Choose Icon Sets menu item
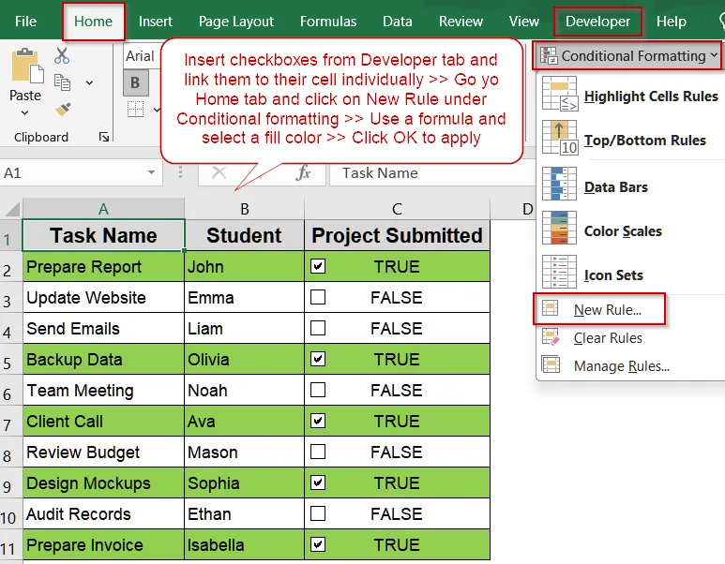Viewport: 725px width, 564px height. pyautogui.click(x=631, y=274)
